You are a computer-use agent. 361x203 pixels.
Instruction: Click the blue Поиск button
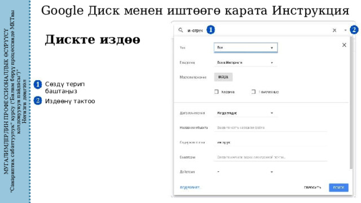338,188
